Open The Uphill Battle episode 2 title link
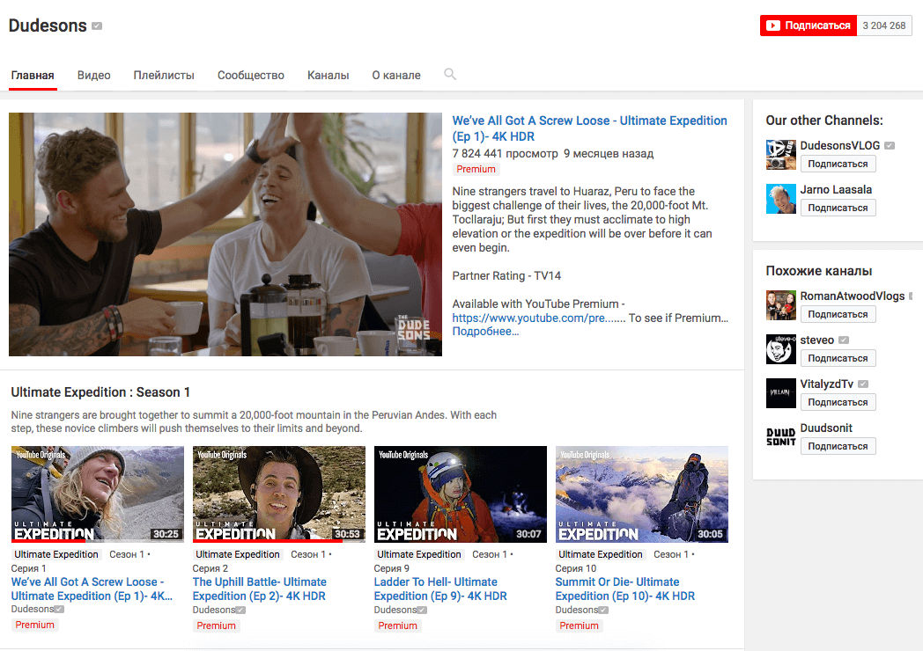Image resolution: width=923 pixels, height=651 pixels. pyautogui.click(x=260, y=589)
